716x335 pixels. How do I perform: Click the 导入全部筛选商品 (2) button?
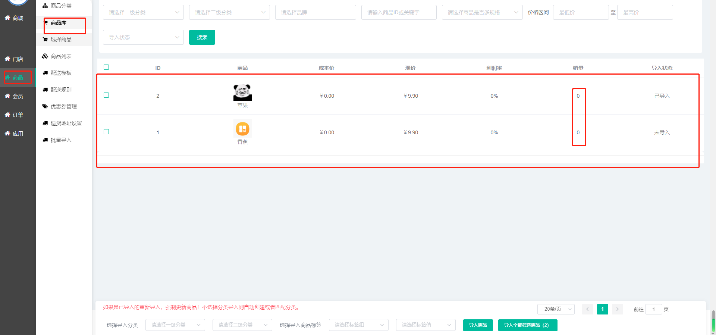click(x=527, y=325)
